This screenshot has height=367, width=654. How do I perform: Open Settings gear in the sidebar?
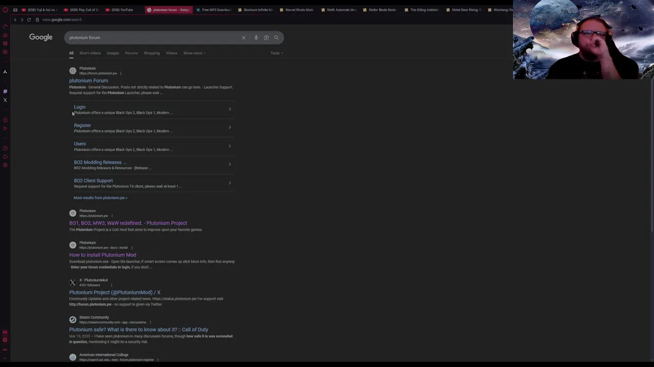click(x=5, y=165)
